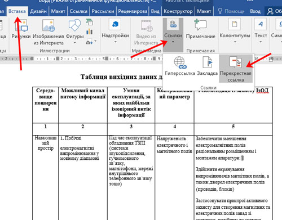
Task: Click the lightbulb Помощь icon
Action: coord(220,11)
